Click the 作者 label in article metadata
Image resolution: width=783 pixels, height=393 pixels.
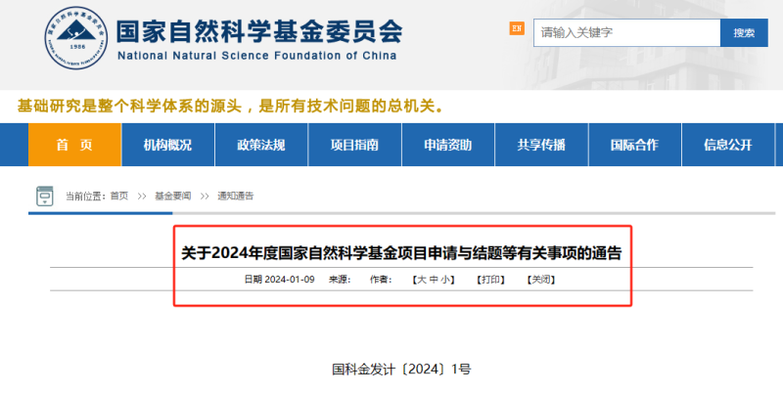point(381,280)
